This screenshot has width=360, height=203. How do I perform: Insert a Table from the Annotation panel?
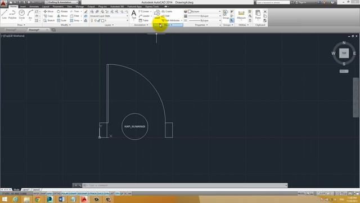[x=144, y=20]
